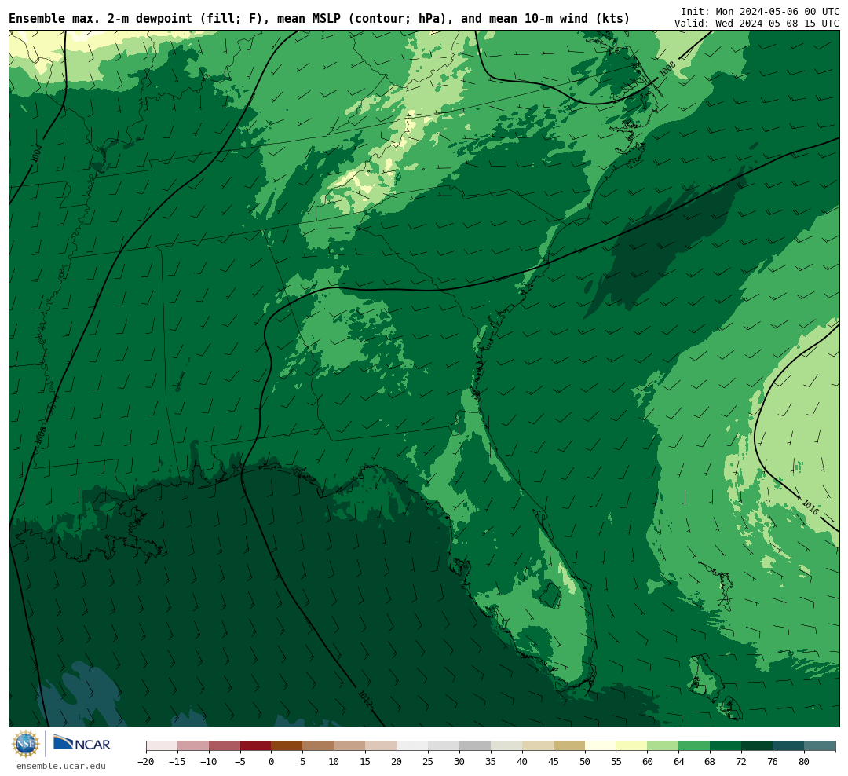Viewport: 848px width, 776px height.
Task: Pick the 76 to 80 dark teal swatch
Action: 789,746
